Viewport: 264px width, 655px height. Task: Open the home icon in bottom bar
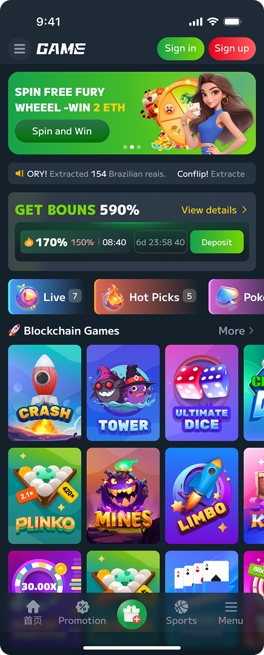pos(33,606)
